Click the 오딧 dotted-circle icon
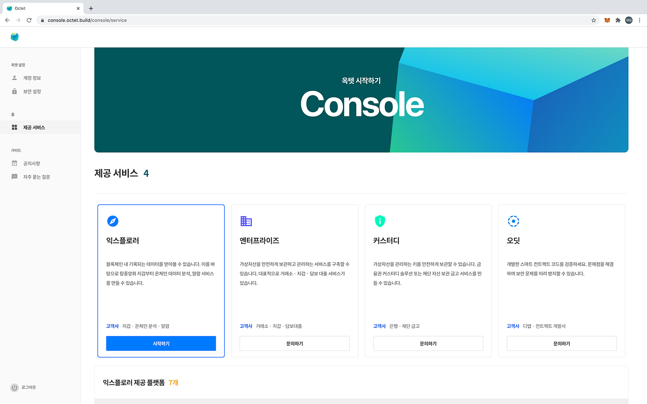 coord(513,221)
